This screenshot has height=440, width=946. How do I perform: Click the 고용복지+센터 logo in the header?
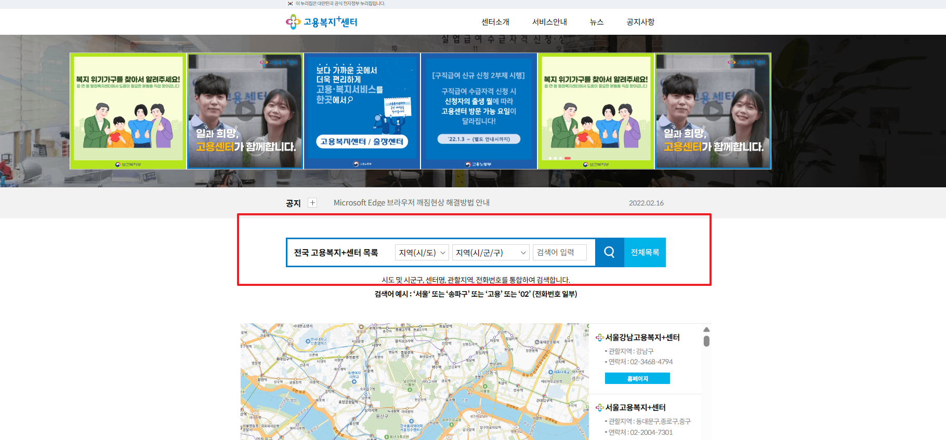322,22
